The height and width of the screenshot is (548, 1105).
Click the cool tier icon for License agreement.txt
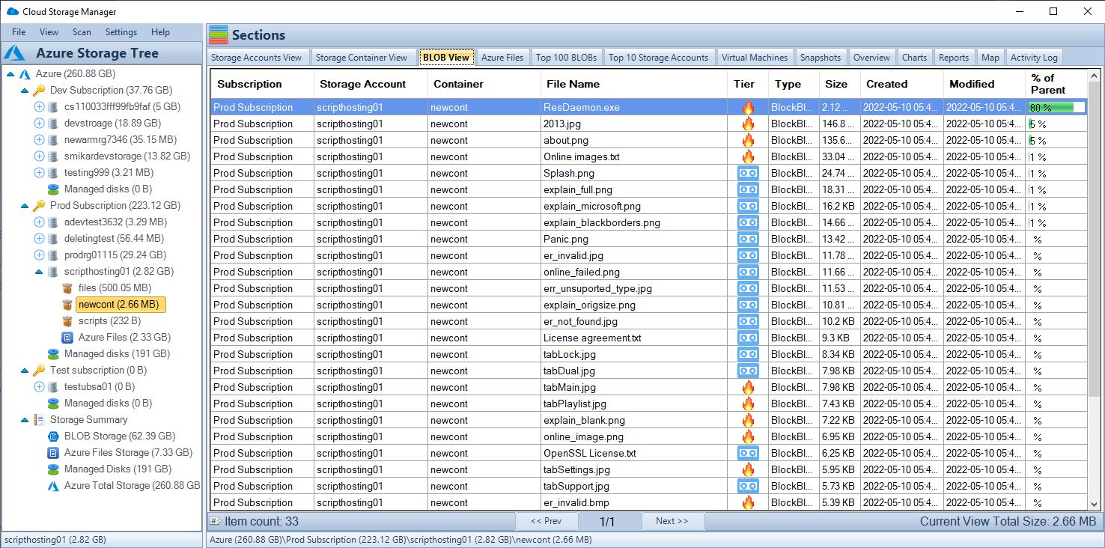[x=747, y=338]
